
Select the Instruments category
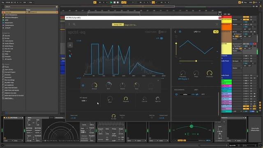9,41
